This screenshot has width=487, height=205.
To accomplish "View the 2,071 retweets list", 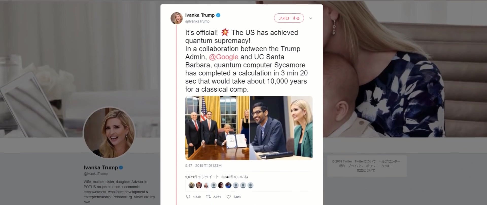I will pos(202,177).
